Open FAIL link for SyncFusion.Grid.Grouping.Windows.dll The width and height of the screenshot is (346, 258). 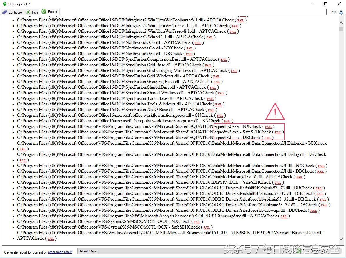point(234,71)
